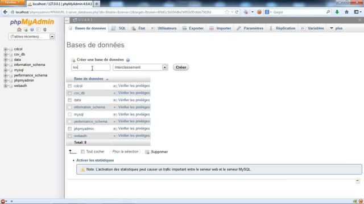Open the csv_db database link in the table
Viewport: 364px width, 204px height.
(x=80, y=93)
